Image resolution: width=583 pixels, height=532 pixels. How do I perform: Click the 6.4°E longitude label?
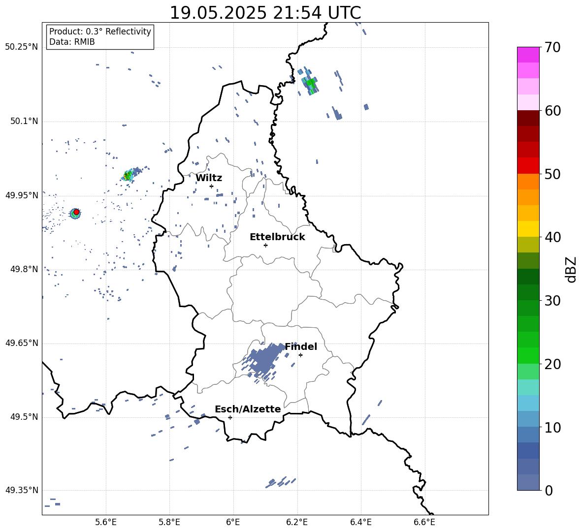(360, 522)
